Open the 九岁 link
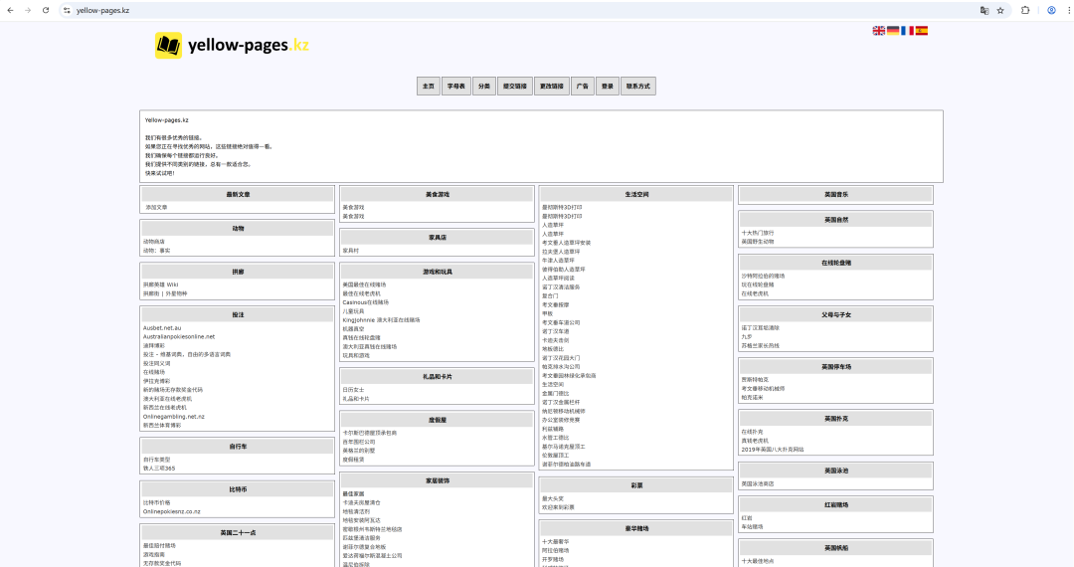This screenshot has height=567, width=1074. [747, 337]
